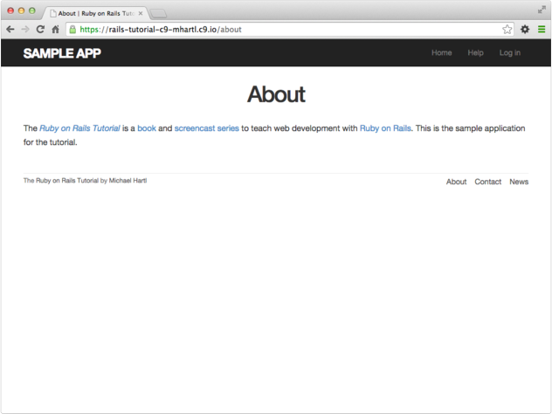The width and height of the screenshot is (552, 414).
Task: Bookmark this page with the star icon
Action: (507, 29)
